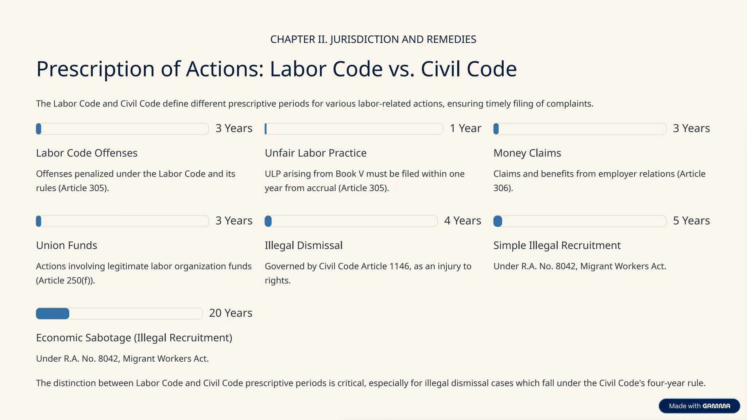The width and height of the screenshot is (747, 420).
Task: Click the Union Funds progress bar
Action: (x=122, y=221)
